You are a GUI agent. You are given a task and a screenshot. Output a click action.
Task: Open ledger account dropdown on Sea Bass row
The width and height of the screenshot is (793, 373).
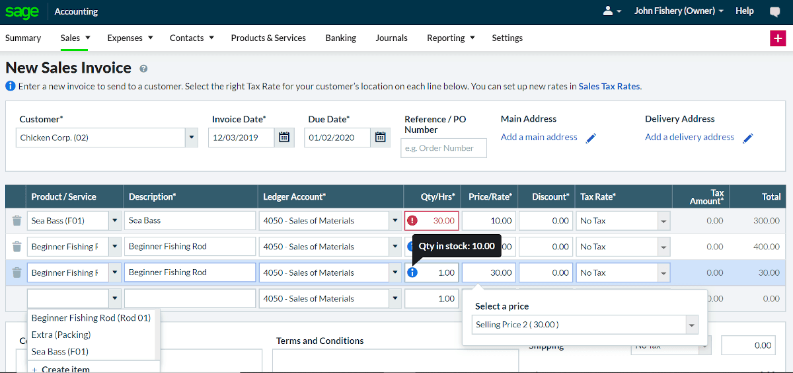[395, 221]
